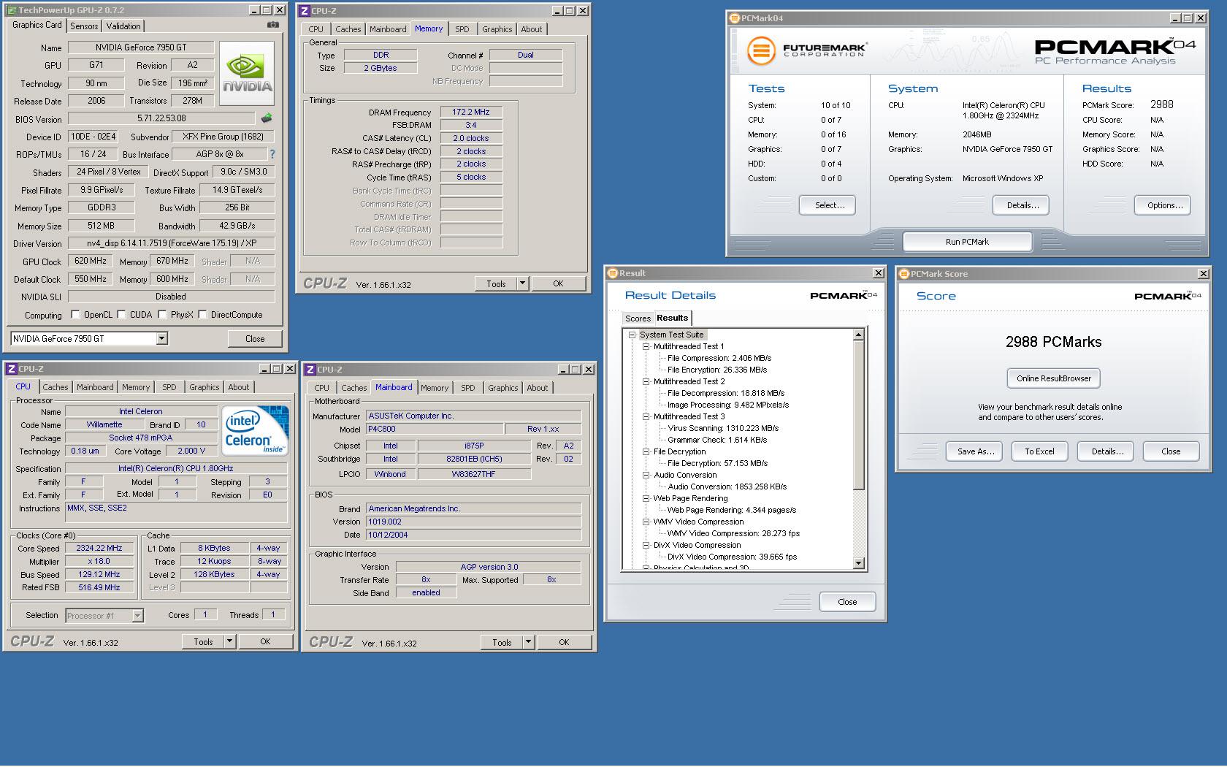
Task: Collapse the File Decryption tree node
Action: (x=646, y=451)
